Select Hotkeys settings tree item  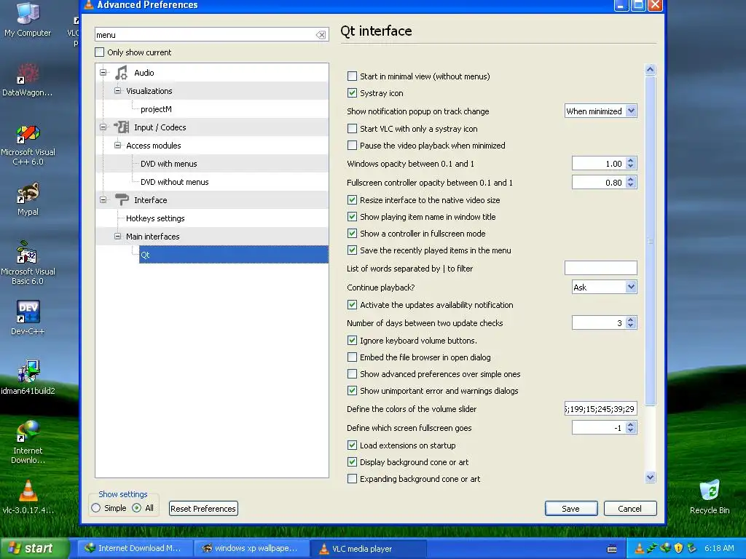(x=155, y=218)
